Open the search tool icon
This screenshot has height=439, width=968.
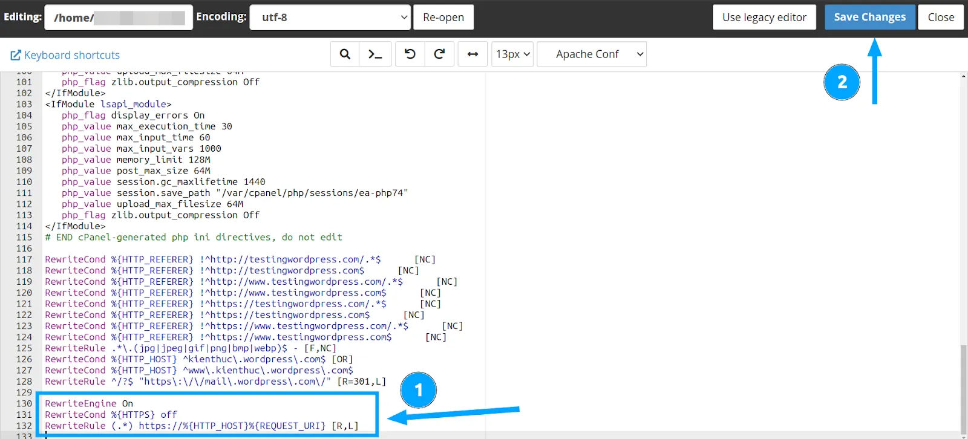pos(345,54)
